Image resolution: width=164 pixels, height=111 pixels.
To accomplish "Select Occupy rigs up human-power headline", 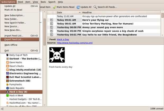I will coord(115,16).
